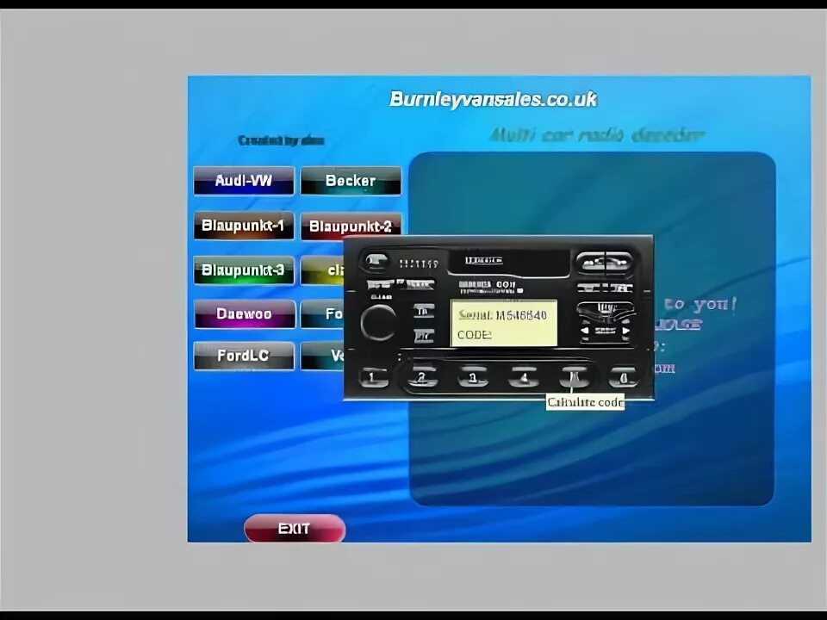Click the round volume knob on radio
The width and height of the screenshot is (827, 620).
[378, 323]
